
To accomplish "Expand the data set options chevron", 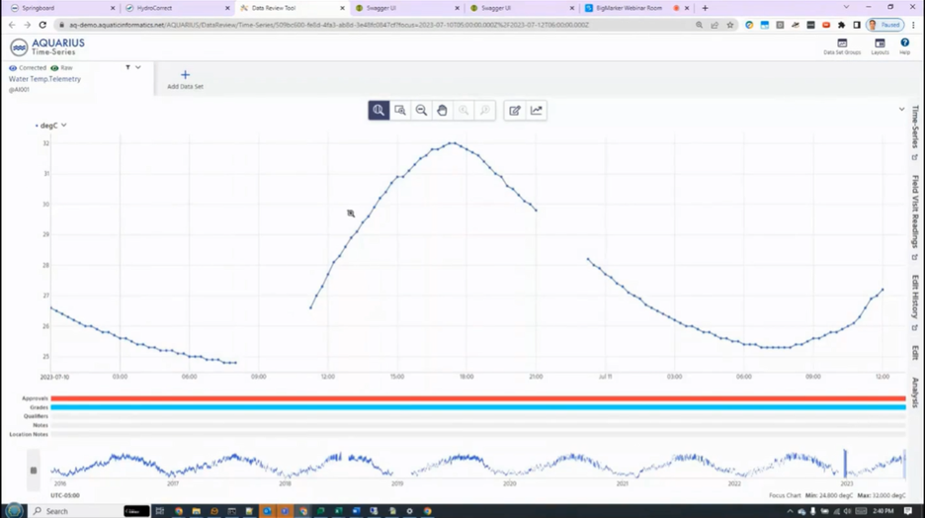I will [138, 67].
